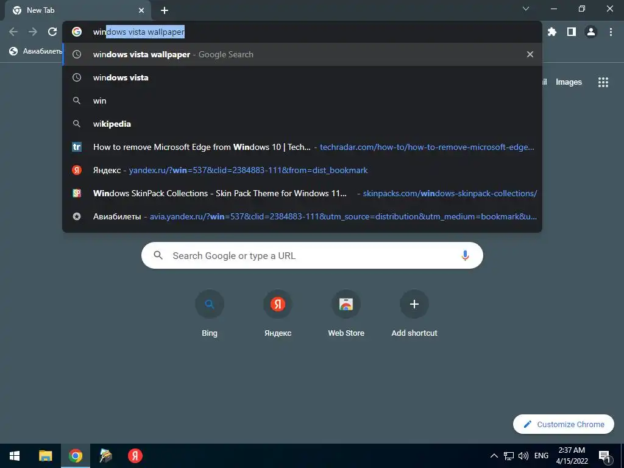Open File Explorer from the taskbar
This screenshot has width=624, height=468.
[x=45, y=456]
